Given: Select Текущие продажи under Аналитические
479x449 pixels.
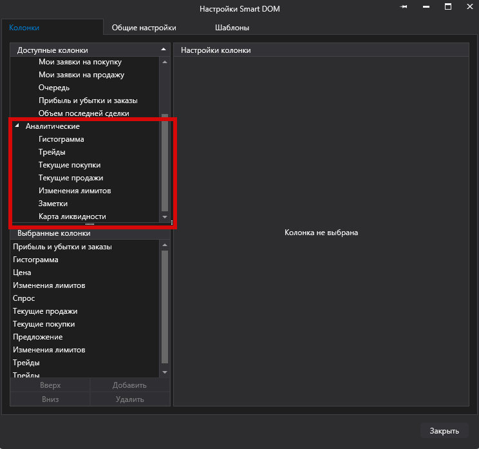Looking at the screenshot, I should [71, 178].
